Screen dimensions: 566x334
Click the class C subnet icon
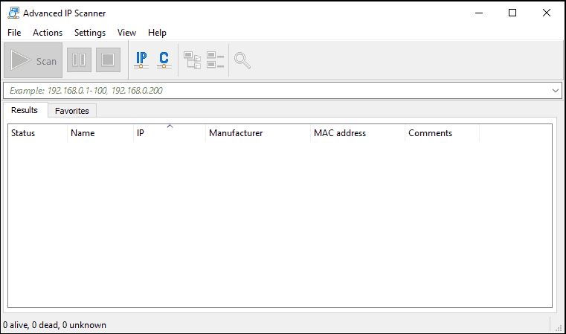(x=164, y=60)
